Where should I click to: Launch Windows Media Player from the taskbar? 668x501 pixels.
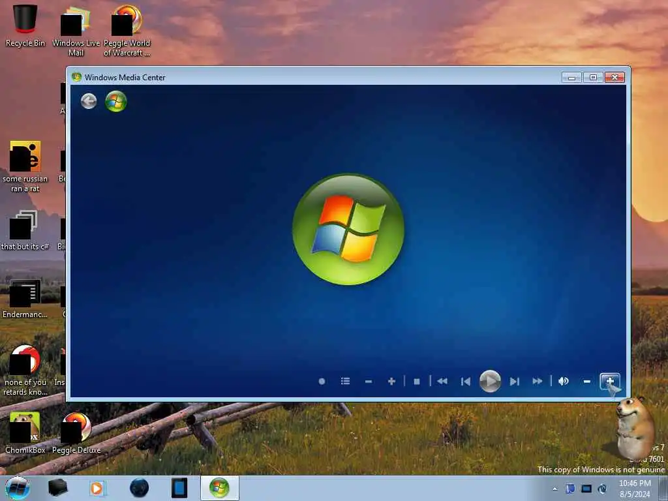point(97,488)
